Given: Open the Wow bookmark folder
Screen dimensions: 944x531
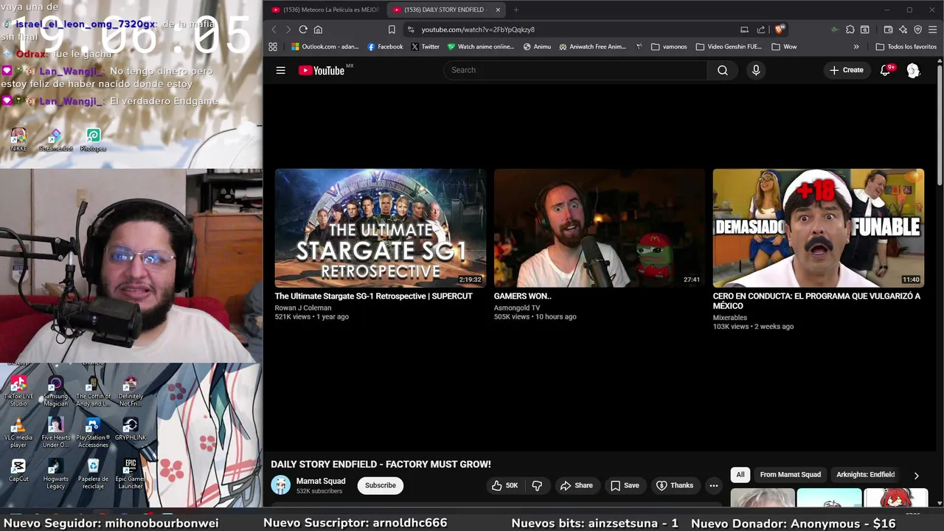Looking at the screenshot, I should [x=784, y=46].
